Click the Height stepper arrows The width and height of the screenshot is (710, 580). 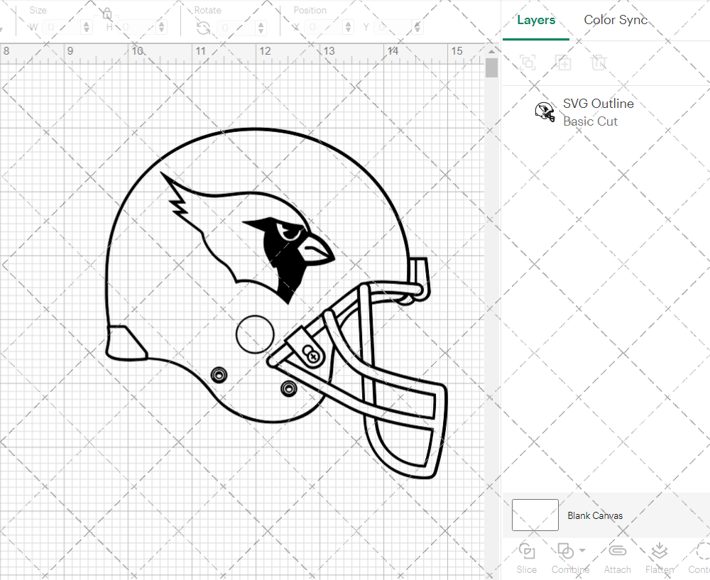click(x=161, y=28)
